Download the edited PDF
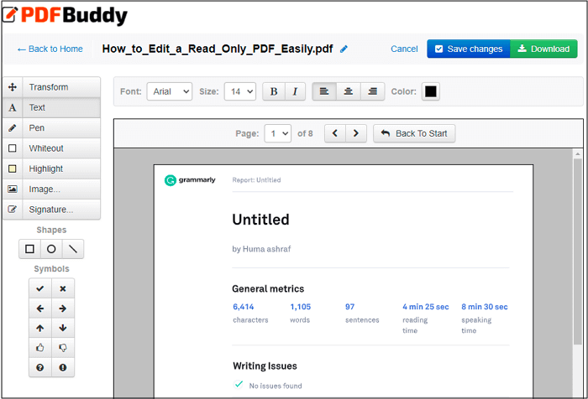This screenshot has width=588, height=399. click(543, 49)
